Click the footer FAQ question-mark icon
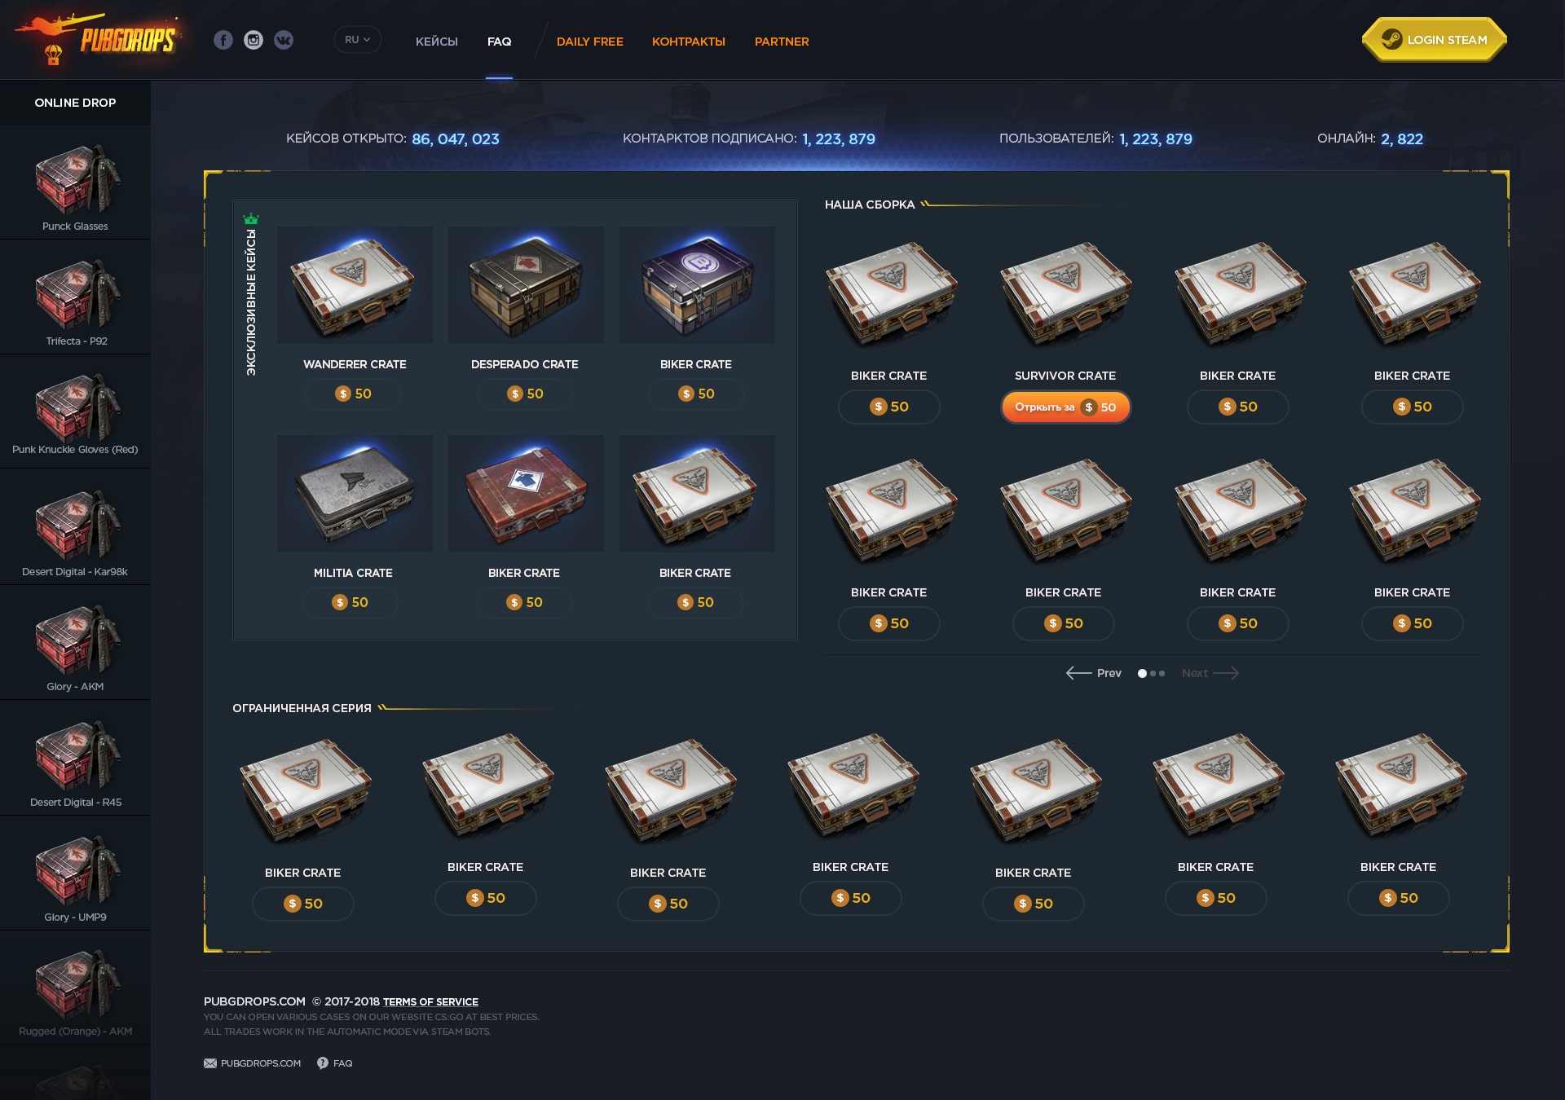This screenshot has height=1100, width=1565. (x=323, y=1063)
